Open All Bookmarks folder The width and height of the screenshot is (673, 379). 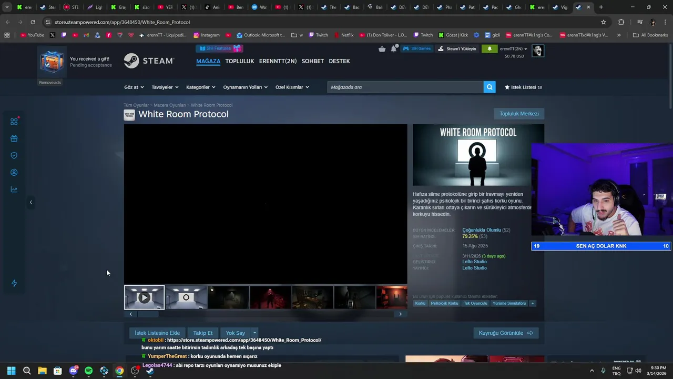pos(650,35)
